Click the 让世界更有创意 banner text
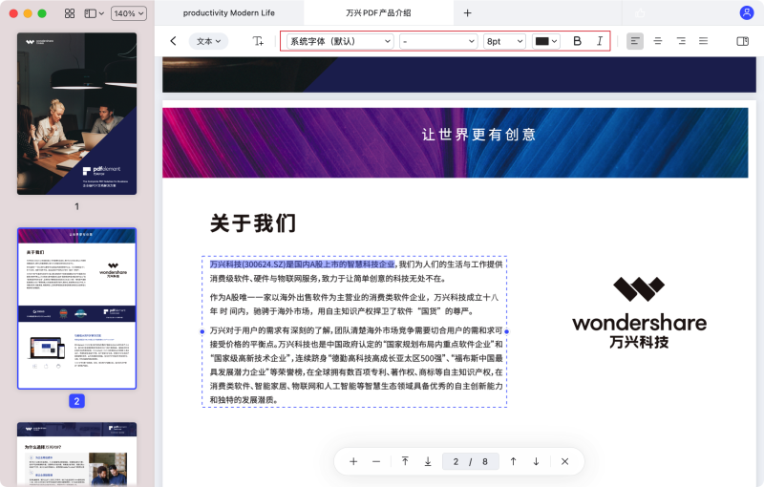The width and height of the screenshot is (764, 487). point(479,135)
